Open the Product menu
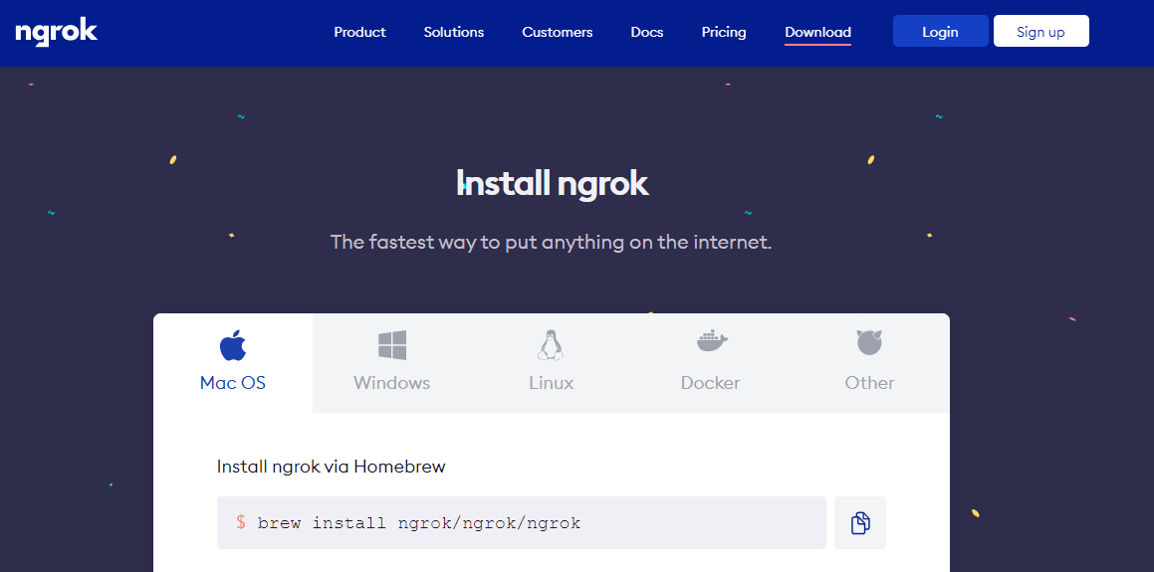Screen dimensions: 1154x572 359,33
